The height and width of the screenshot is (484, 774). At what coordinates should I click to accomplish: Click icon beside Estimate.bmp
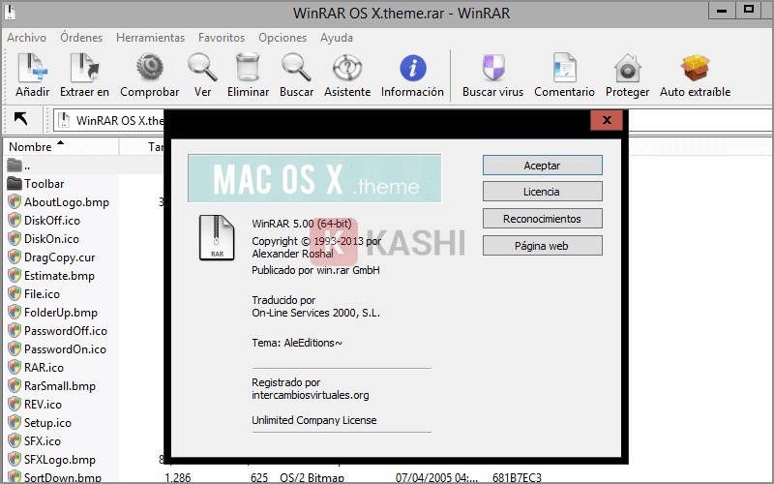pyautogui.click(x=15, y=275)
